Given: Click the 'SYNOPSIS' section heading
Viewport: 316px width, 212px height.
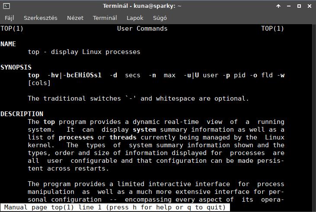Looking at the screenshot, I should 16,67.
